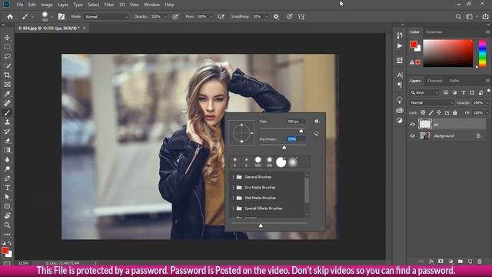Toggle pressure for opacity icon

coord(175,17)
